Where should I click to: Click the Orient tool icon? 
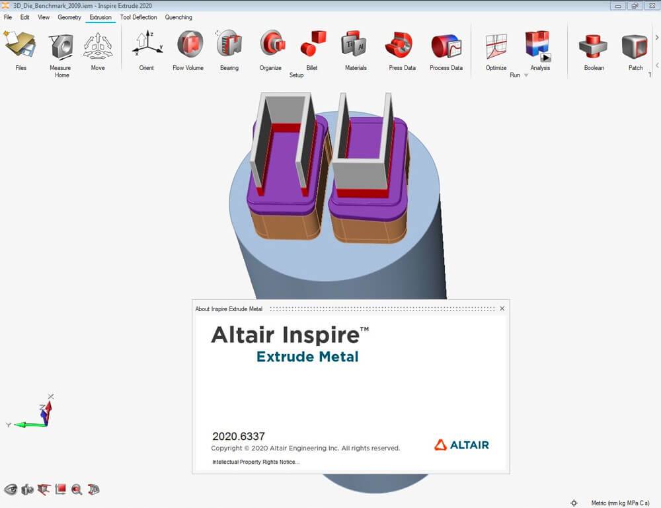point(147,45)
